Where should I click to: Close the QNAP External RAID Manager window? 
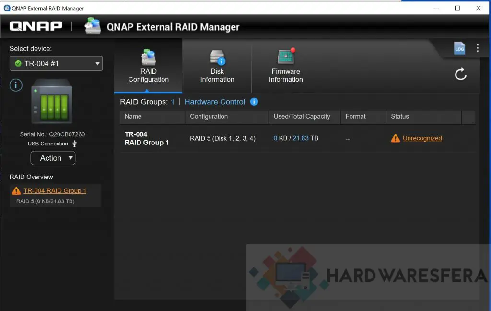(x=478, y=8)
